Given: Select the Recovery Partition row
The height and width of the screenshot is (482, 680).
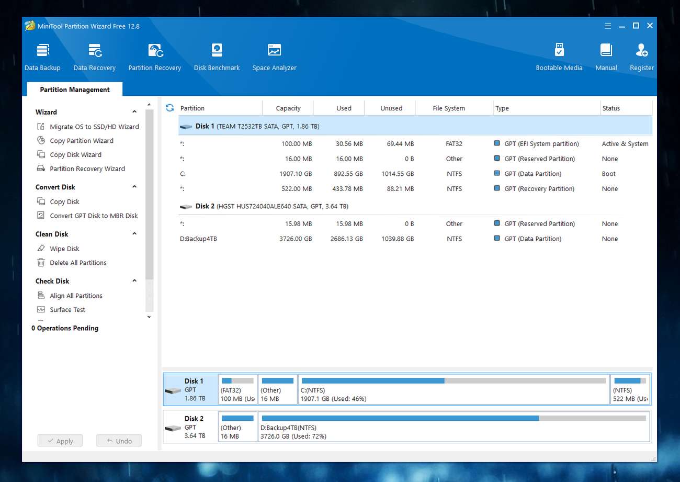Looking at the screenshot, I should pos(415,189).
